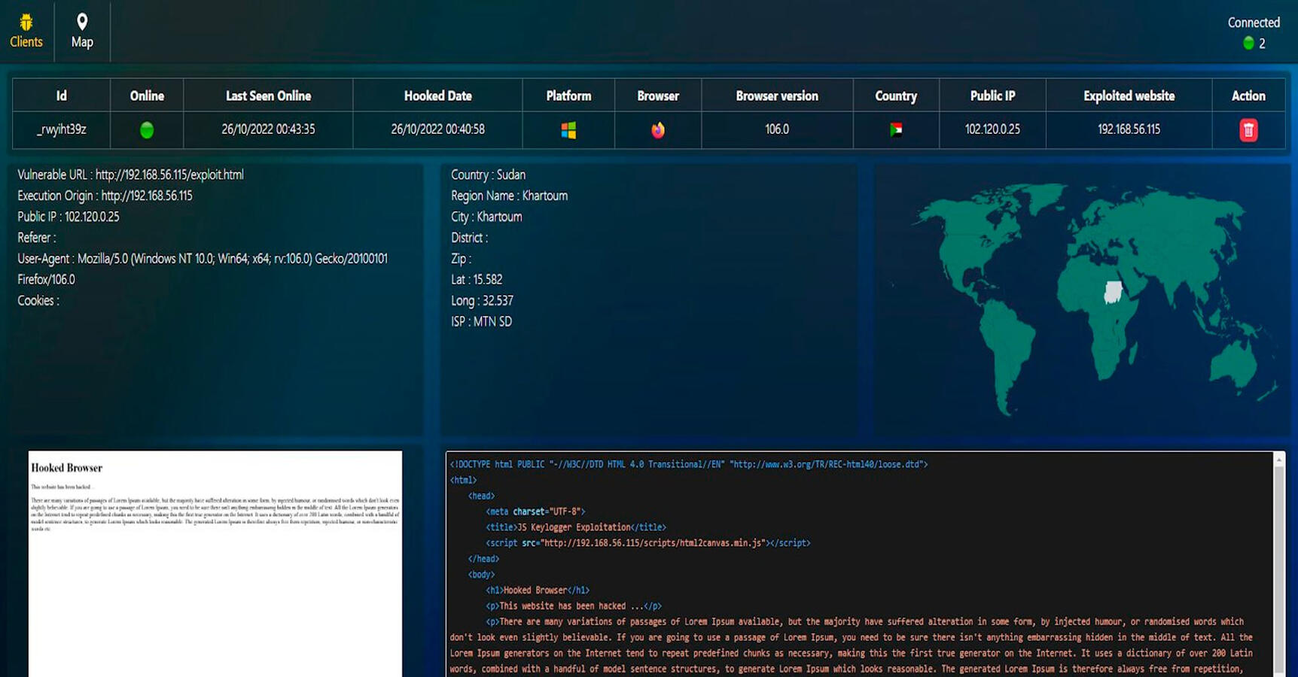
Task: Click the DOCTYPE line in source code
Action: 689,464
